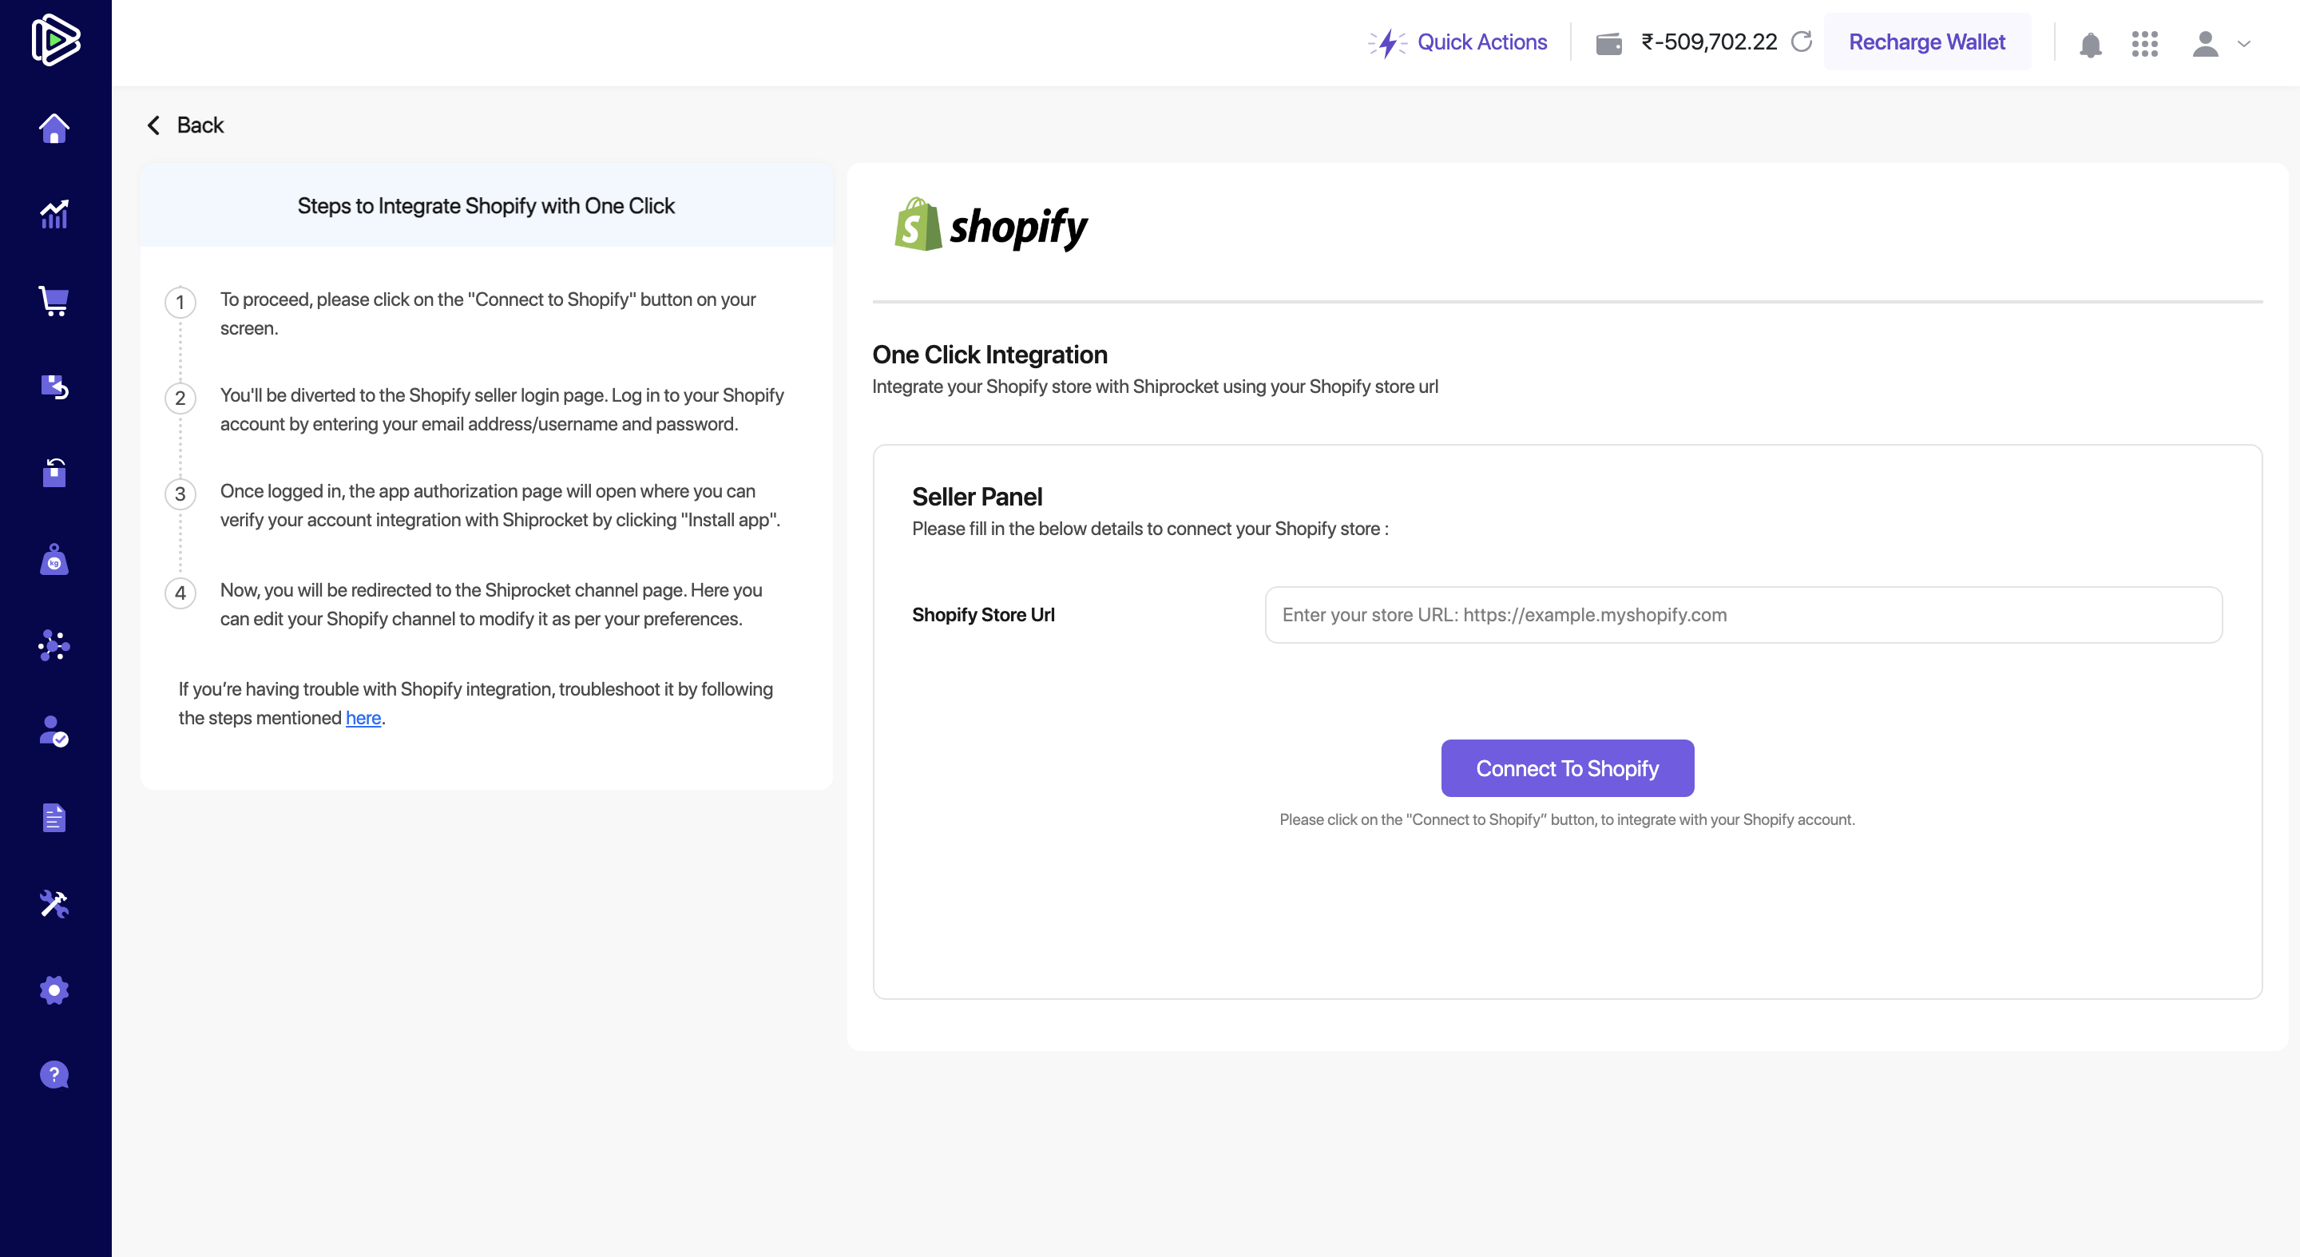Open the Help question mark icon
The width and height of the screenshot is (2300, 1257).
[x=54, y=1075]
